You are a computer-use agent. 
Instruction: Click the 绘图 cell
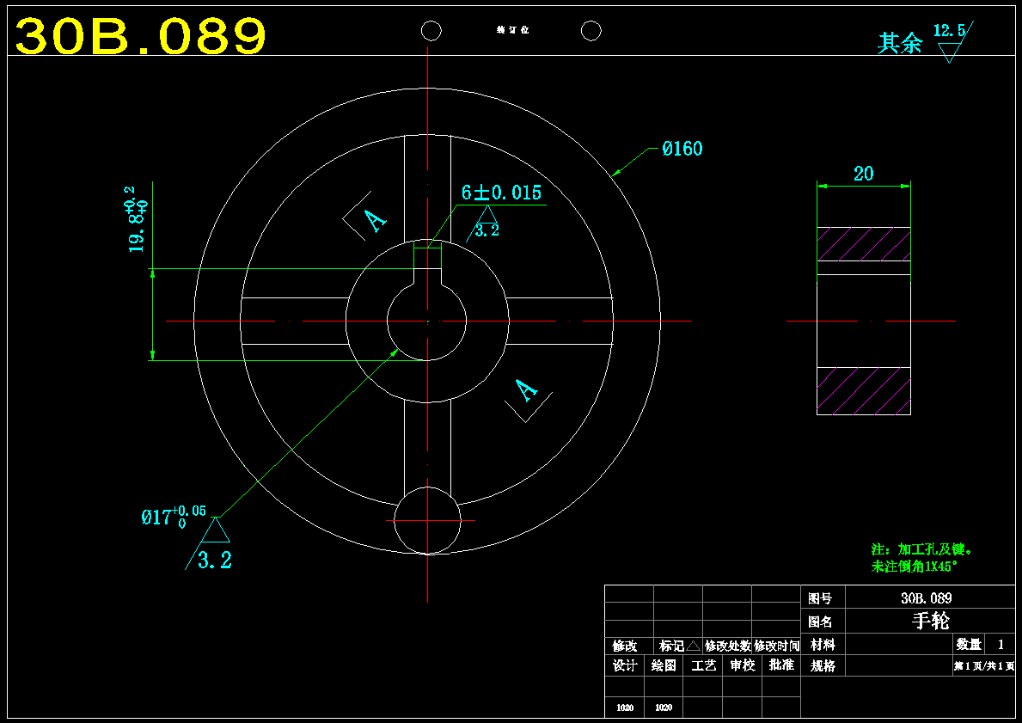pos(664,665)
